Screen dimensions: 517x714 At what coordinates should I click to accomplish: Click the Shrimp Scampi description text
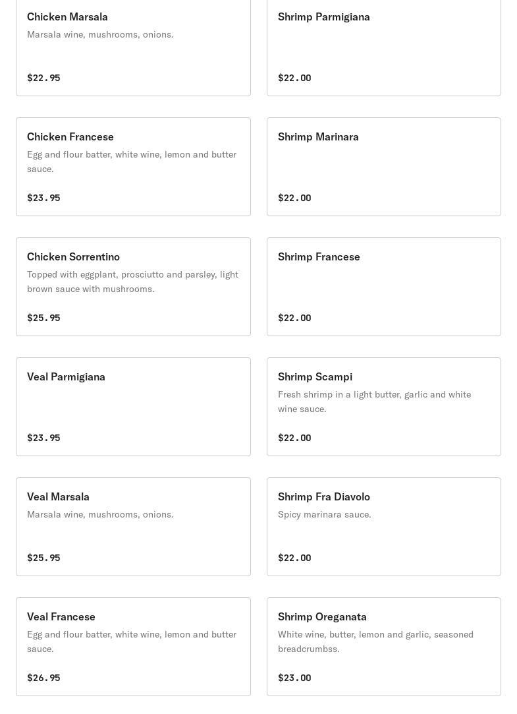374,402
